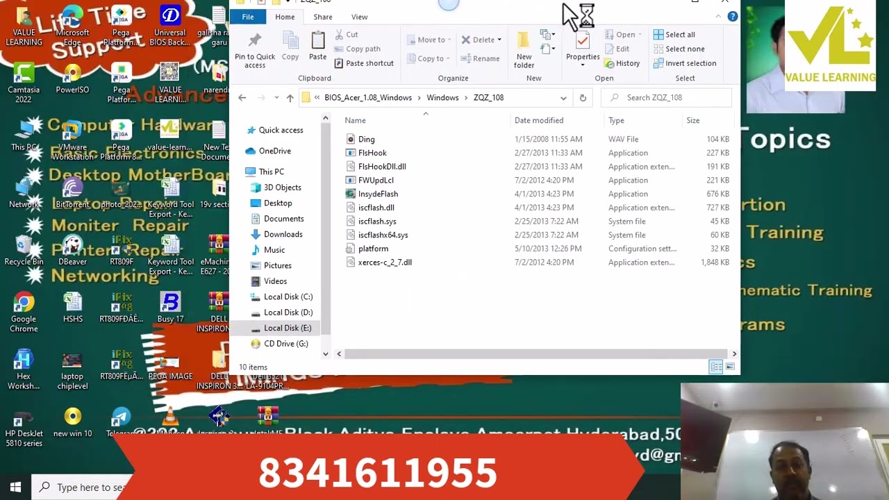Image resolution: width=889 pixels, height=500 pixels.
Task: Click Select all
Action: [674, 35]
